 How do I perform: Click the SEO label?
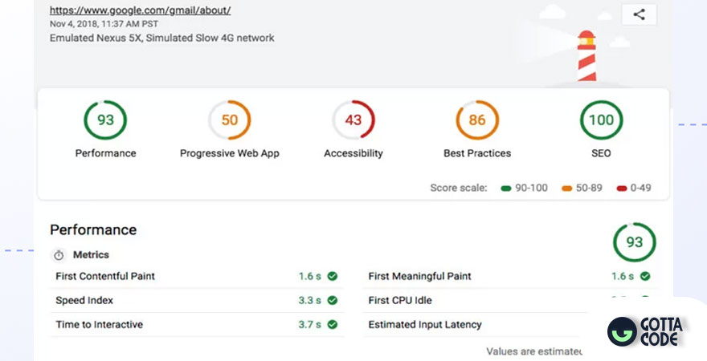601,153
